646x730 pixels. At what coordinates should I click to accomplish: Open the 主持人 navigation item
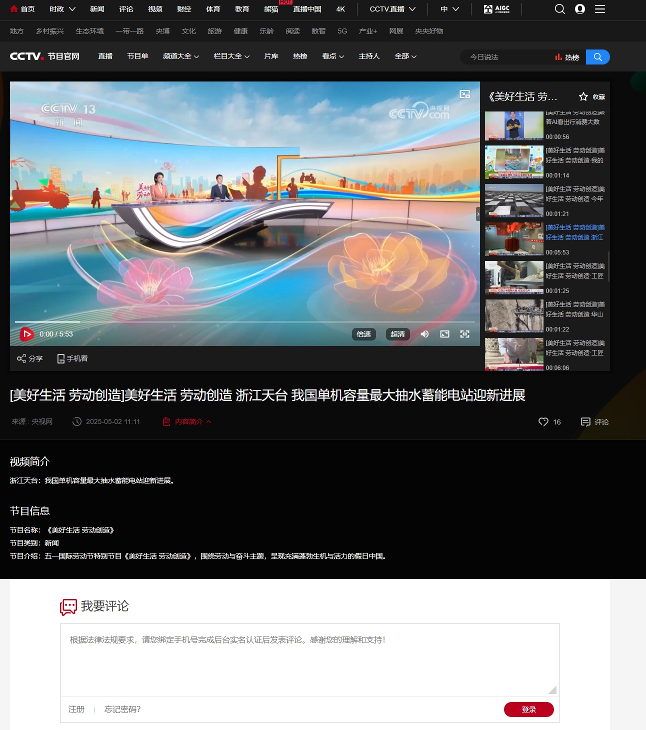[369, 56]
